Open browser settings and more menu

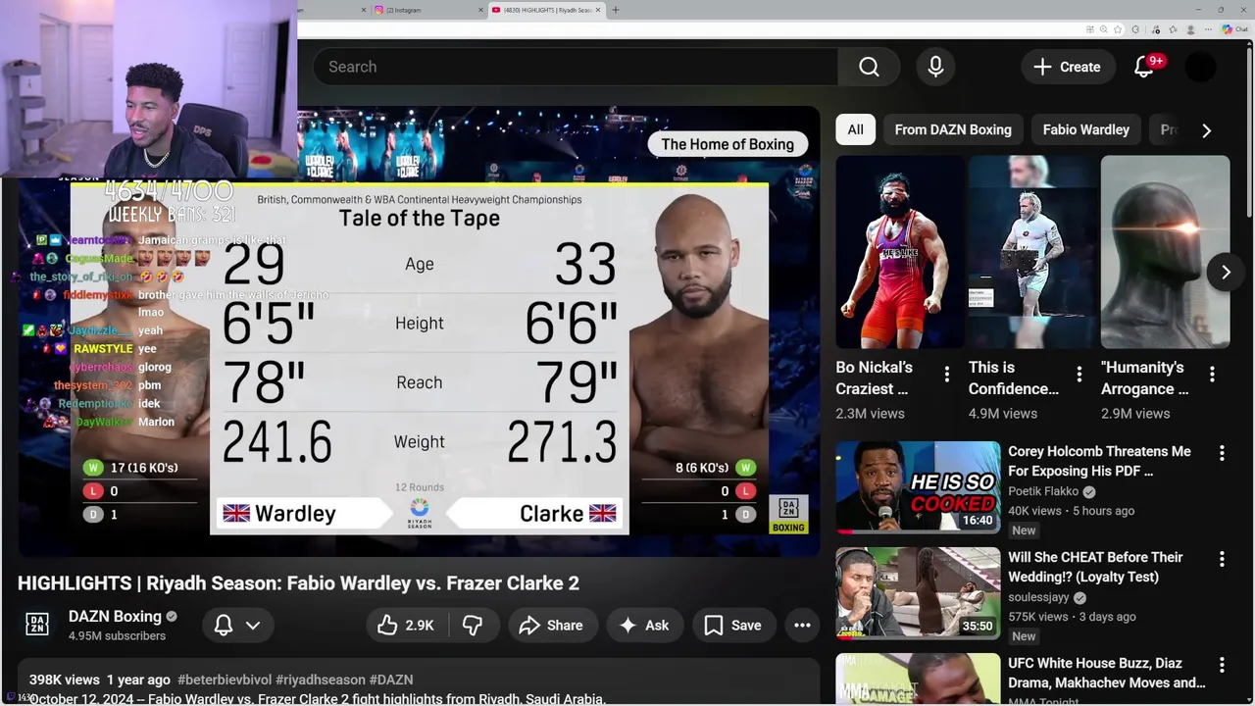pos(1207,29)
